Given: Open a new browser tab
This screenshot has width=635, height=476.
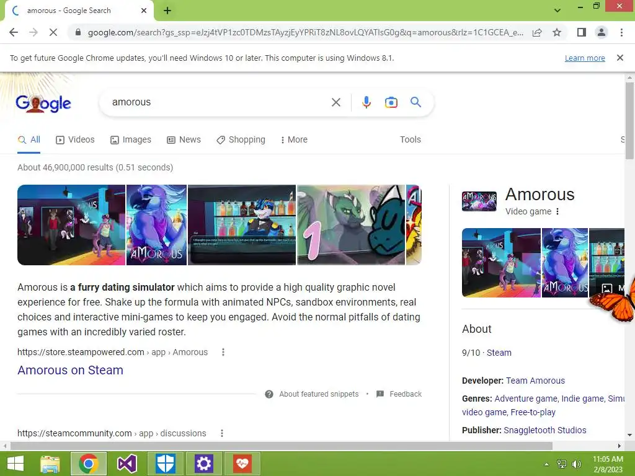Looking at the screenshot, I should (x=167, y=11).
